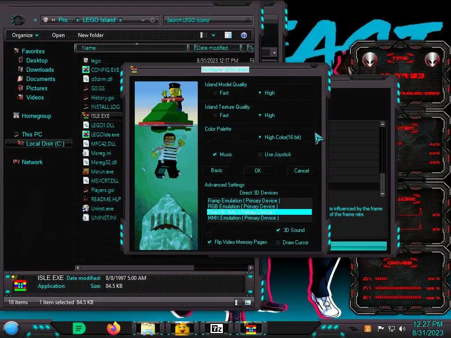Sort files by Name column header
This screenshot has width=451, height=338.
tap(131, 48)
